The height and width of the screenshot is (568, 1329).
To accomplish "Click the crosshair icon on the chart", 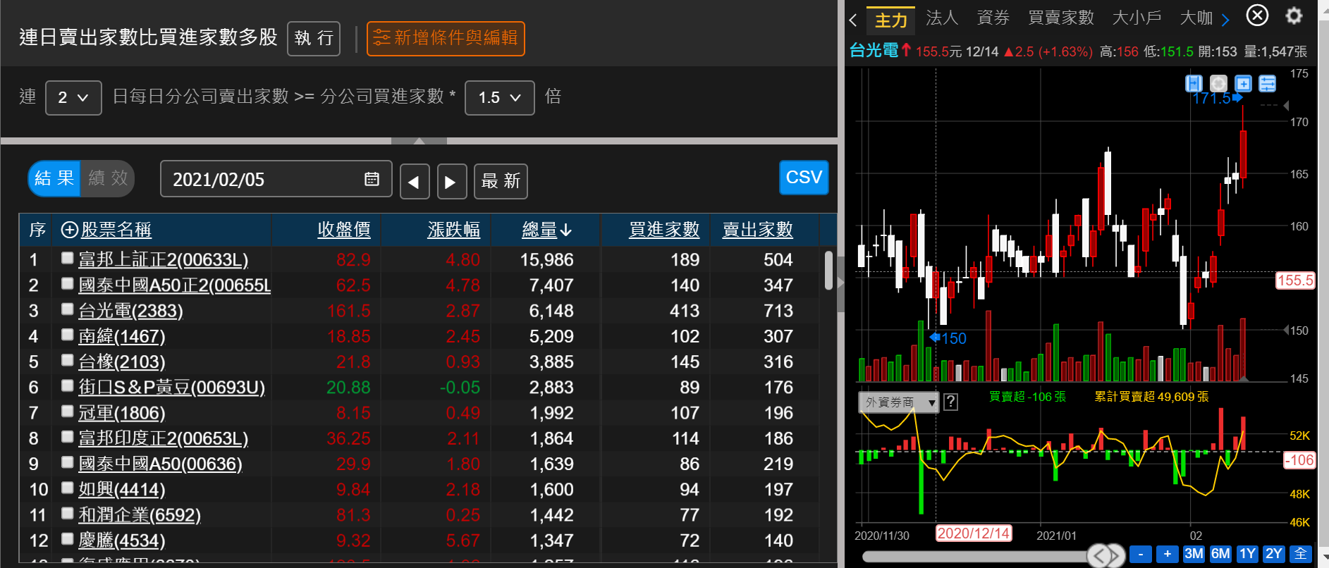I will pyautogui.click(x=1218, y=83).
